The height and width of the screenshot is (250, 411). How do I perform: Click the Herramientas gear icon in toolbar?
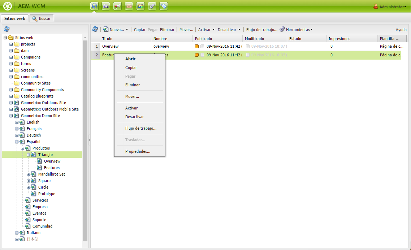282,29
